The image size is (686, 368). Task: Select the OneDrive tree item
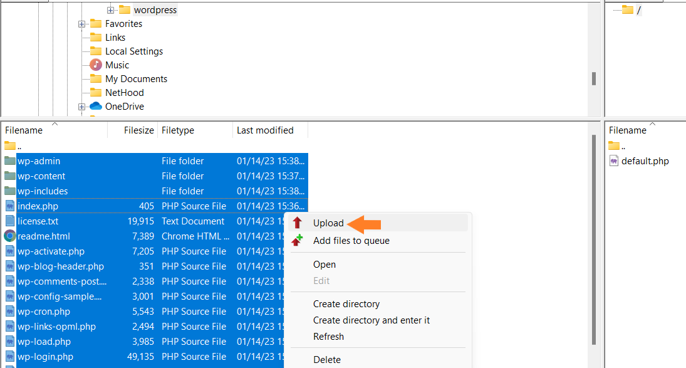(x=124, y=107)
